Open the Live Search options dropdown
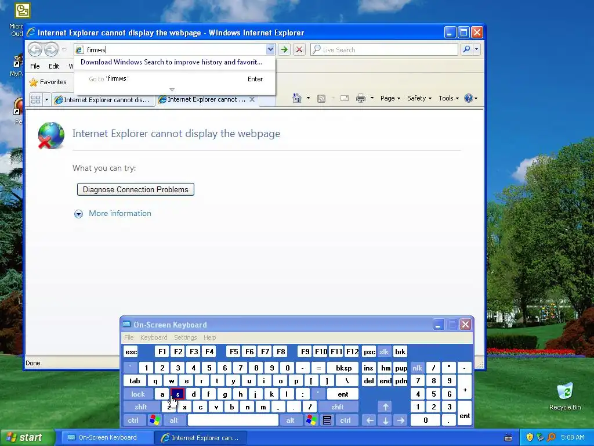This screenshot has height=446, width=594. click(477, 49)
